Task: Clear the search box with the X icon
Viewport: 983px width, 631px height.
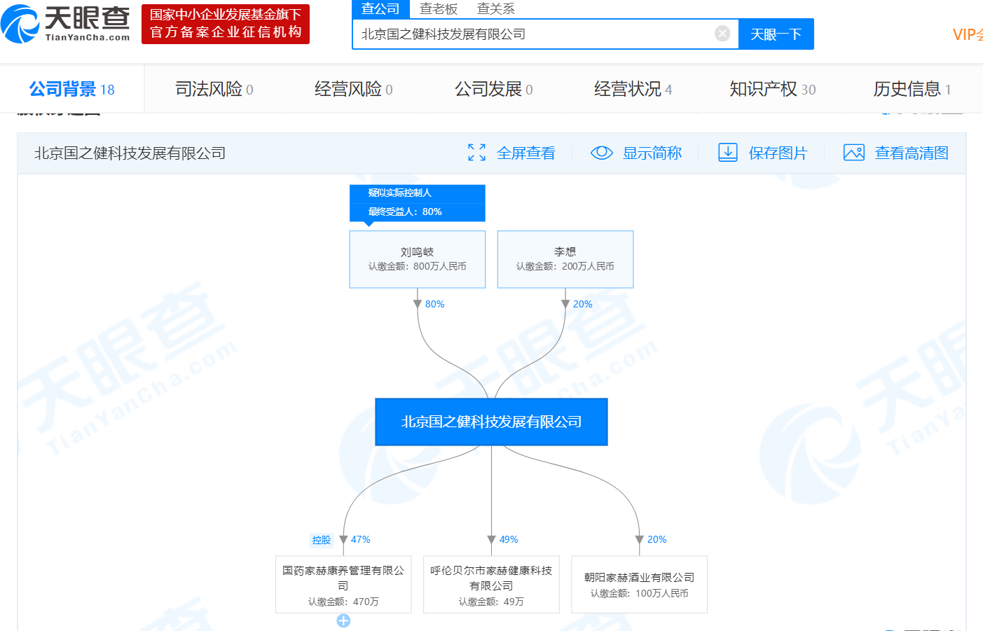Action: 722,34
